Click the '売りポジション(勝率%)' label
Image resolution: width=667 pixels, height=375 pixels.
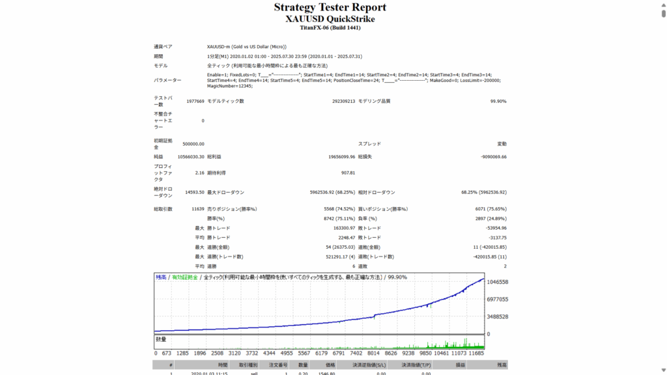click(232, 209)
